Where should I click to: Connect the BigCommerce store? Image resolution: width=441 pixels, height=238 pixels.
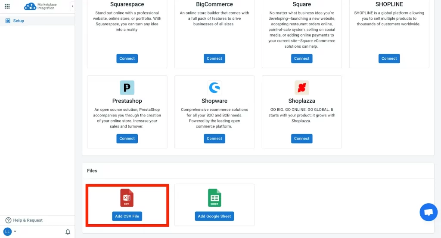tap(214, 58)
